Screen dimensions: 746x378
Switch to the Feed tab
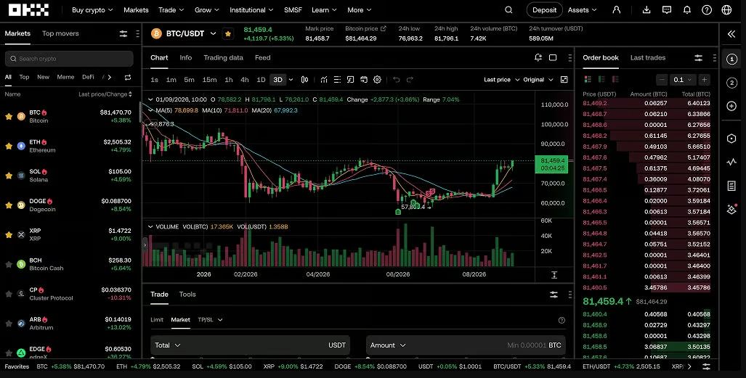click(x=263, y=57)
